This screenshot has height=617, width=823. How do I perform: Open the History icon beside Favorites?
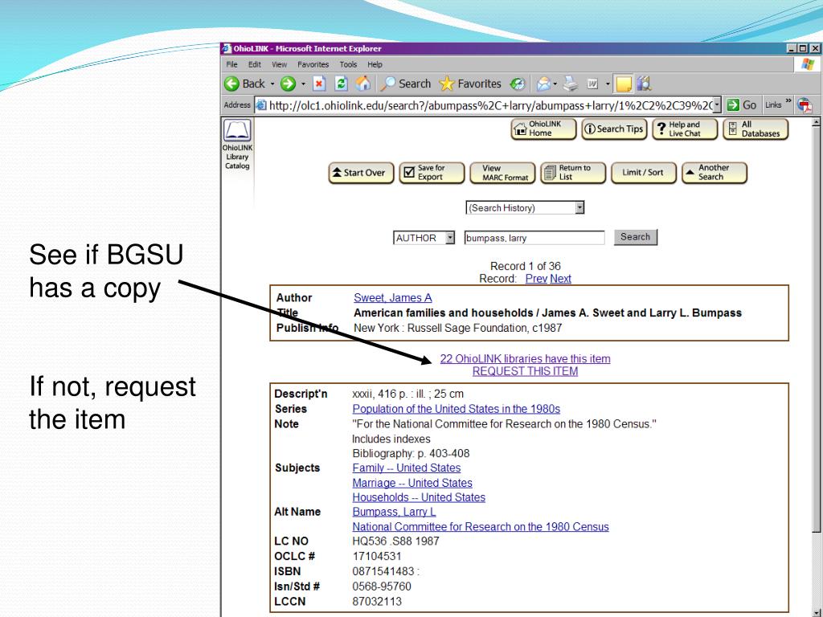[x=518, y=84]
